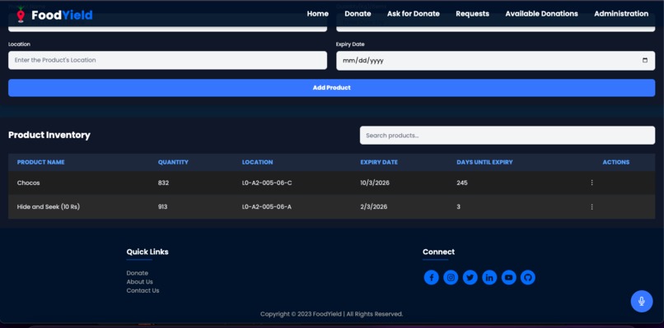Click the copyright notice text
The image size is (664, 328).
331,314
